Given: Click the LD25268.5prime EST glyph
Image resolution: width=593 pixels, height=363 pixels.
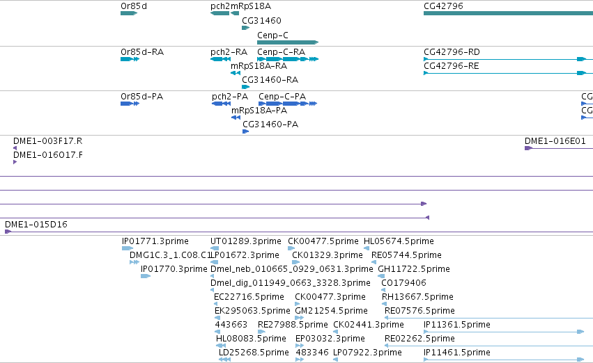Looking at the screenshot, I should click(224, 360).
